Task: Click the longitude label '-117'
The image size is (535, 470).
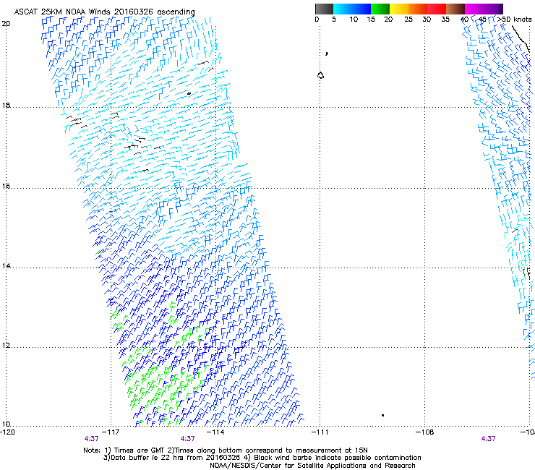Action: (111, 432)
